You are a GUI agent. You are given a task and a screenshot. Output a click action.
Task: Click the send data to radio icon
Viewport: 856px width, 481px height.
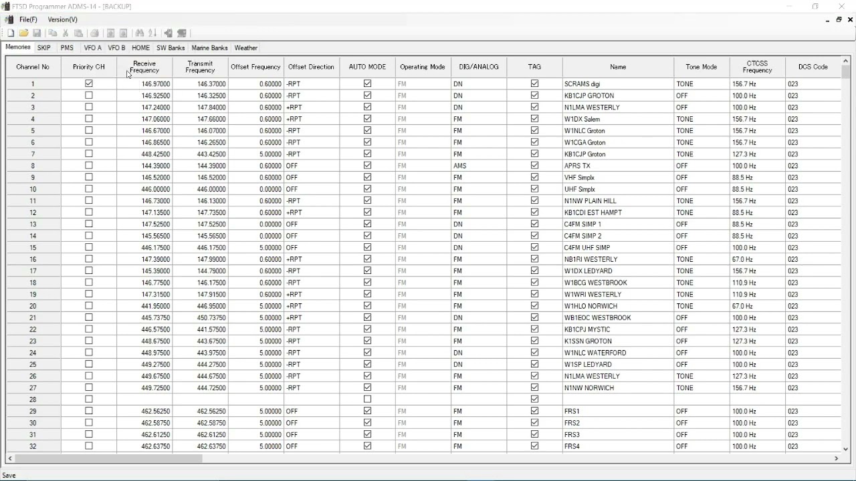pos(182,33)
